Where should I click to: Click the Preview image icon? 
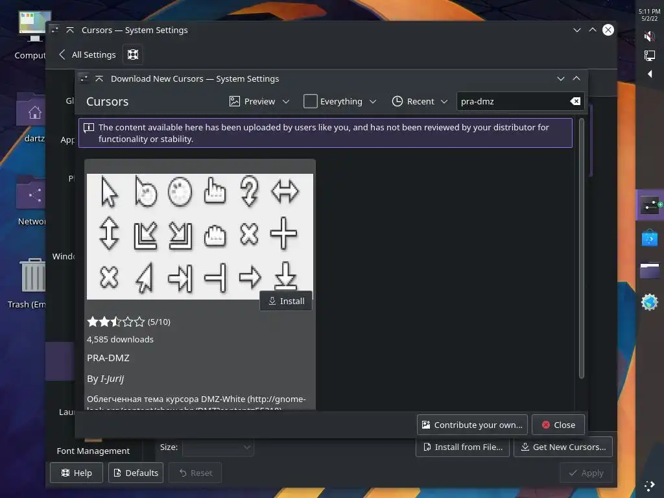(x=235, y=101)
